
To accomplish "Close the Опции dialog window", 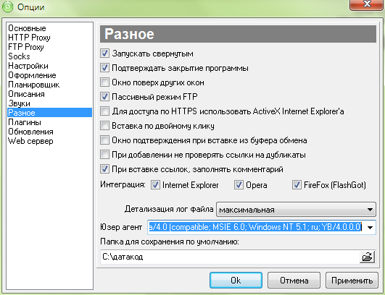I will tap(367, 4).
